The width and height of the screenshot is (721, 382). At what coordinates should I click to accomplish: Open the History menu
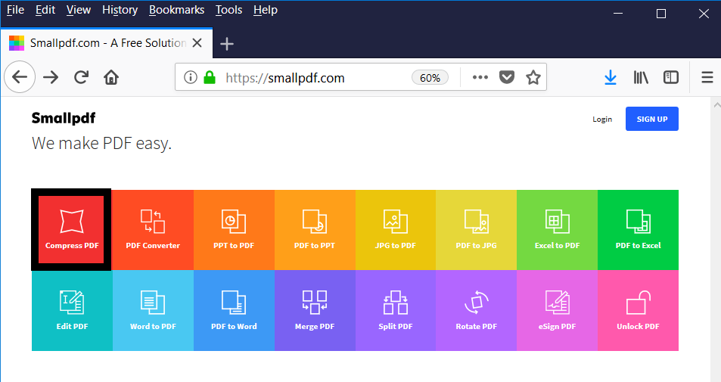[x=120, y=10]
